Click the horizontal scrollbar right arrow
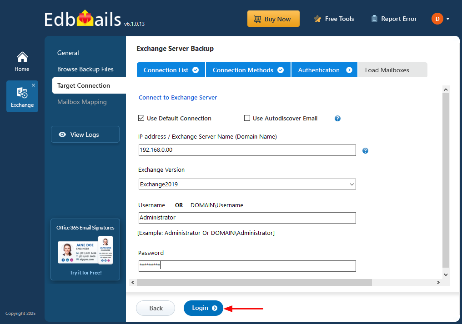Screen dimensions: 462x324 438,283
